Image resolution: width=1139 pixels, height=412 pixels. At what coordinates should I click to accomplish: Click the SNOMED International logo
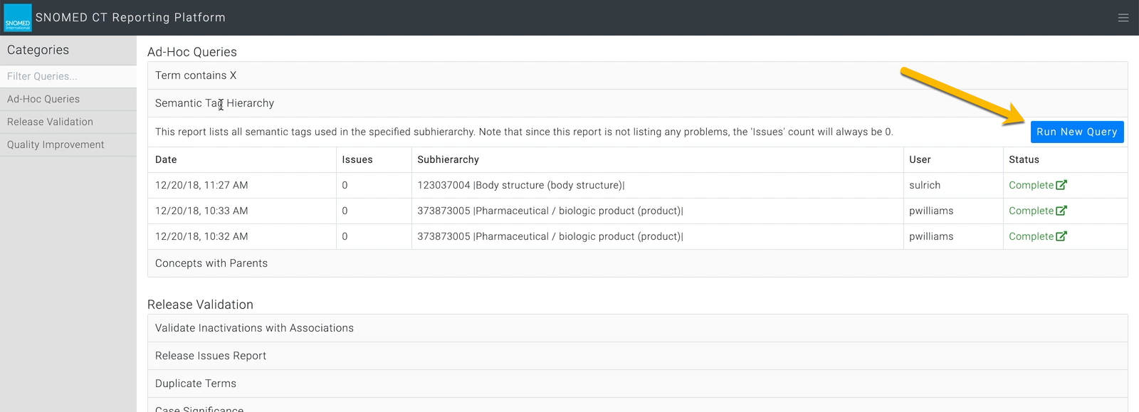pos(18,18)
